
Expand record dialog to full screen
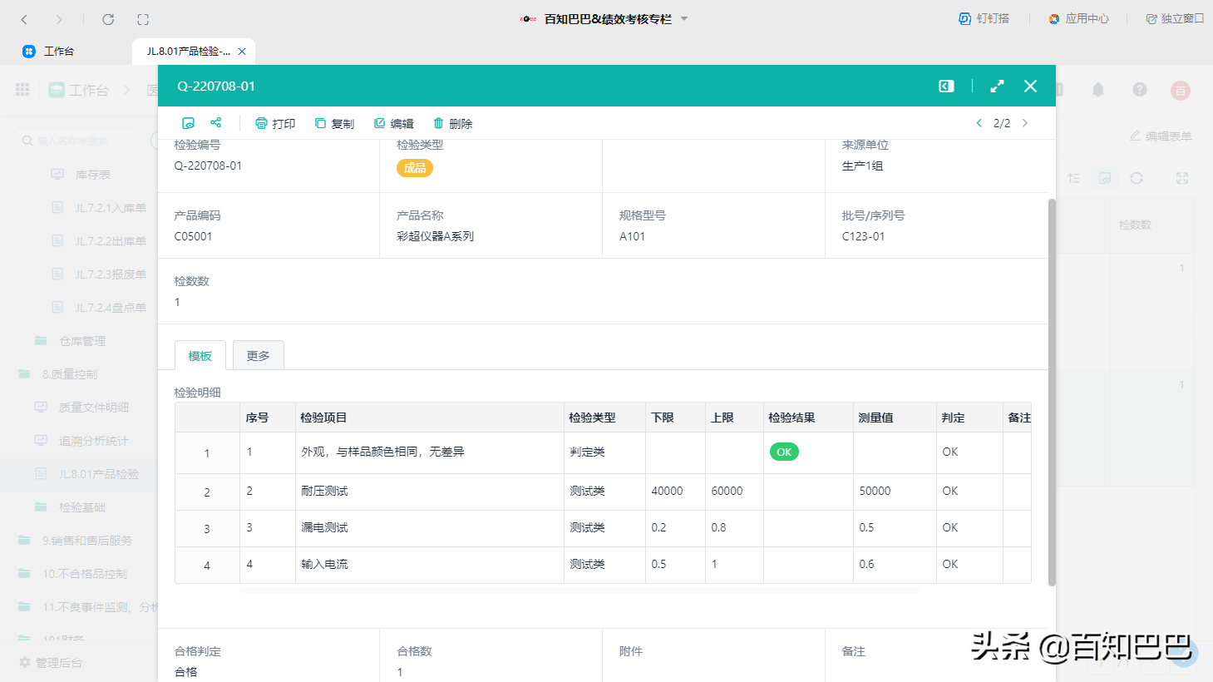[998, 86]
